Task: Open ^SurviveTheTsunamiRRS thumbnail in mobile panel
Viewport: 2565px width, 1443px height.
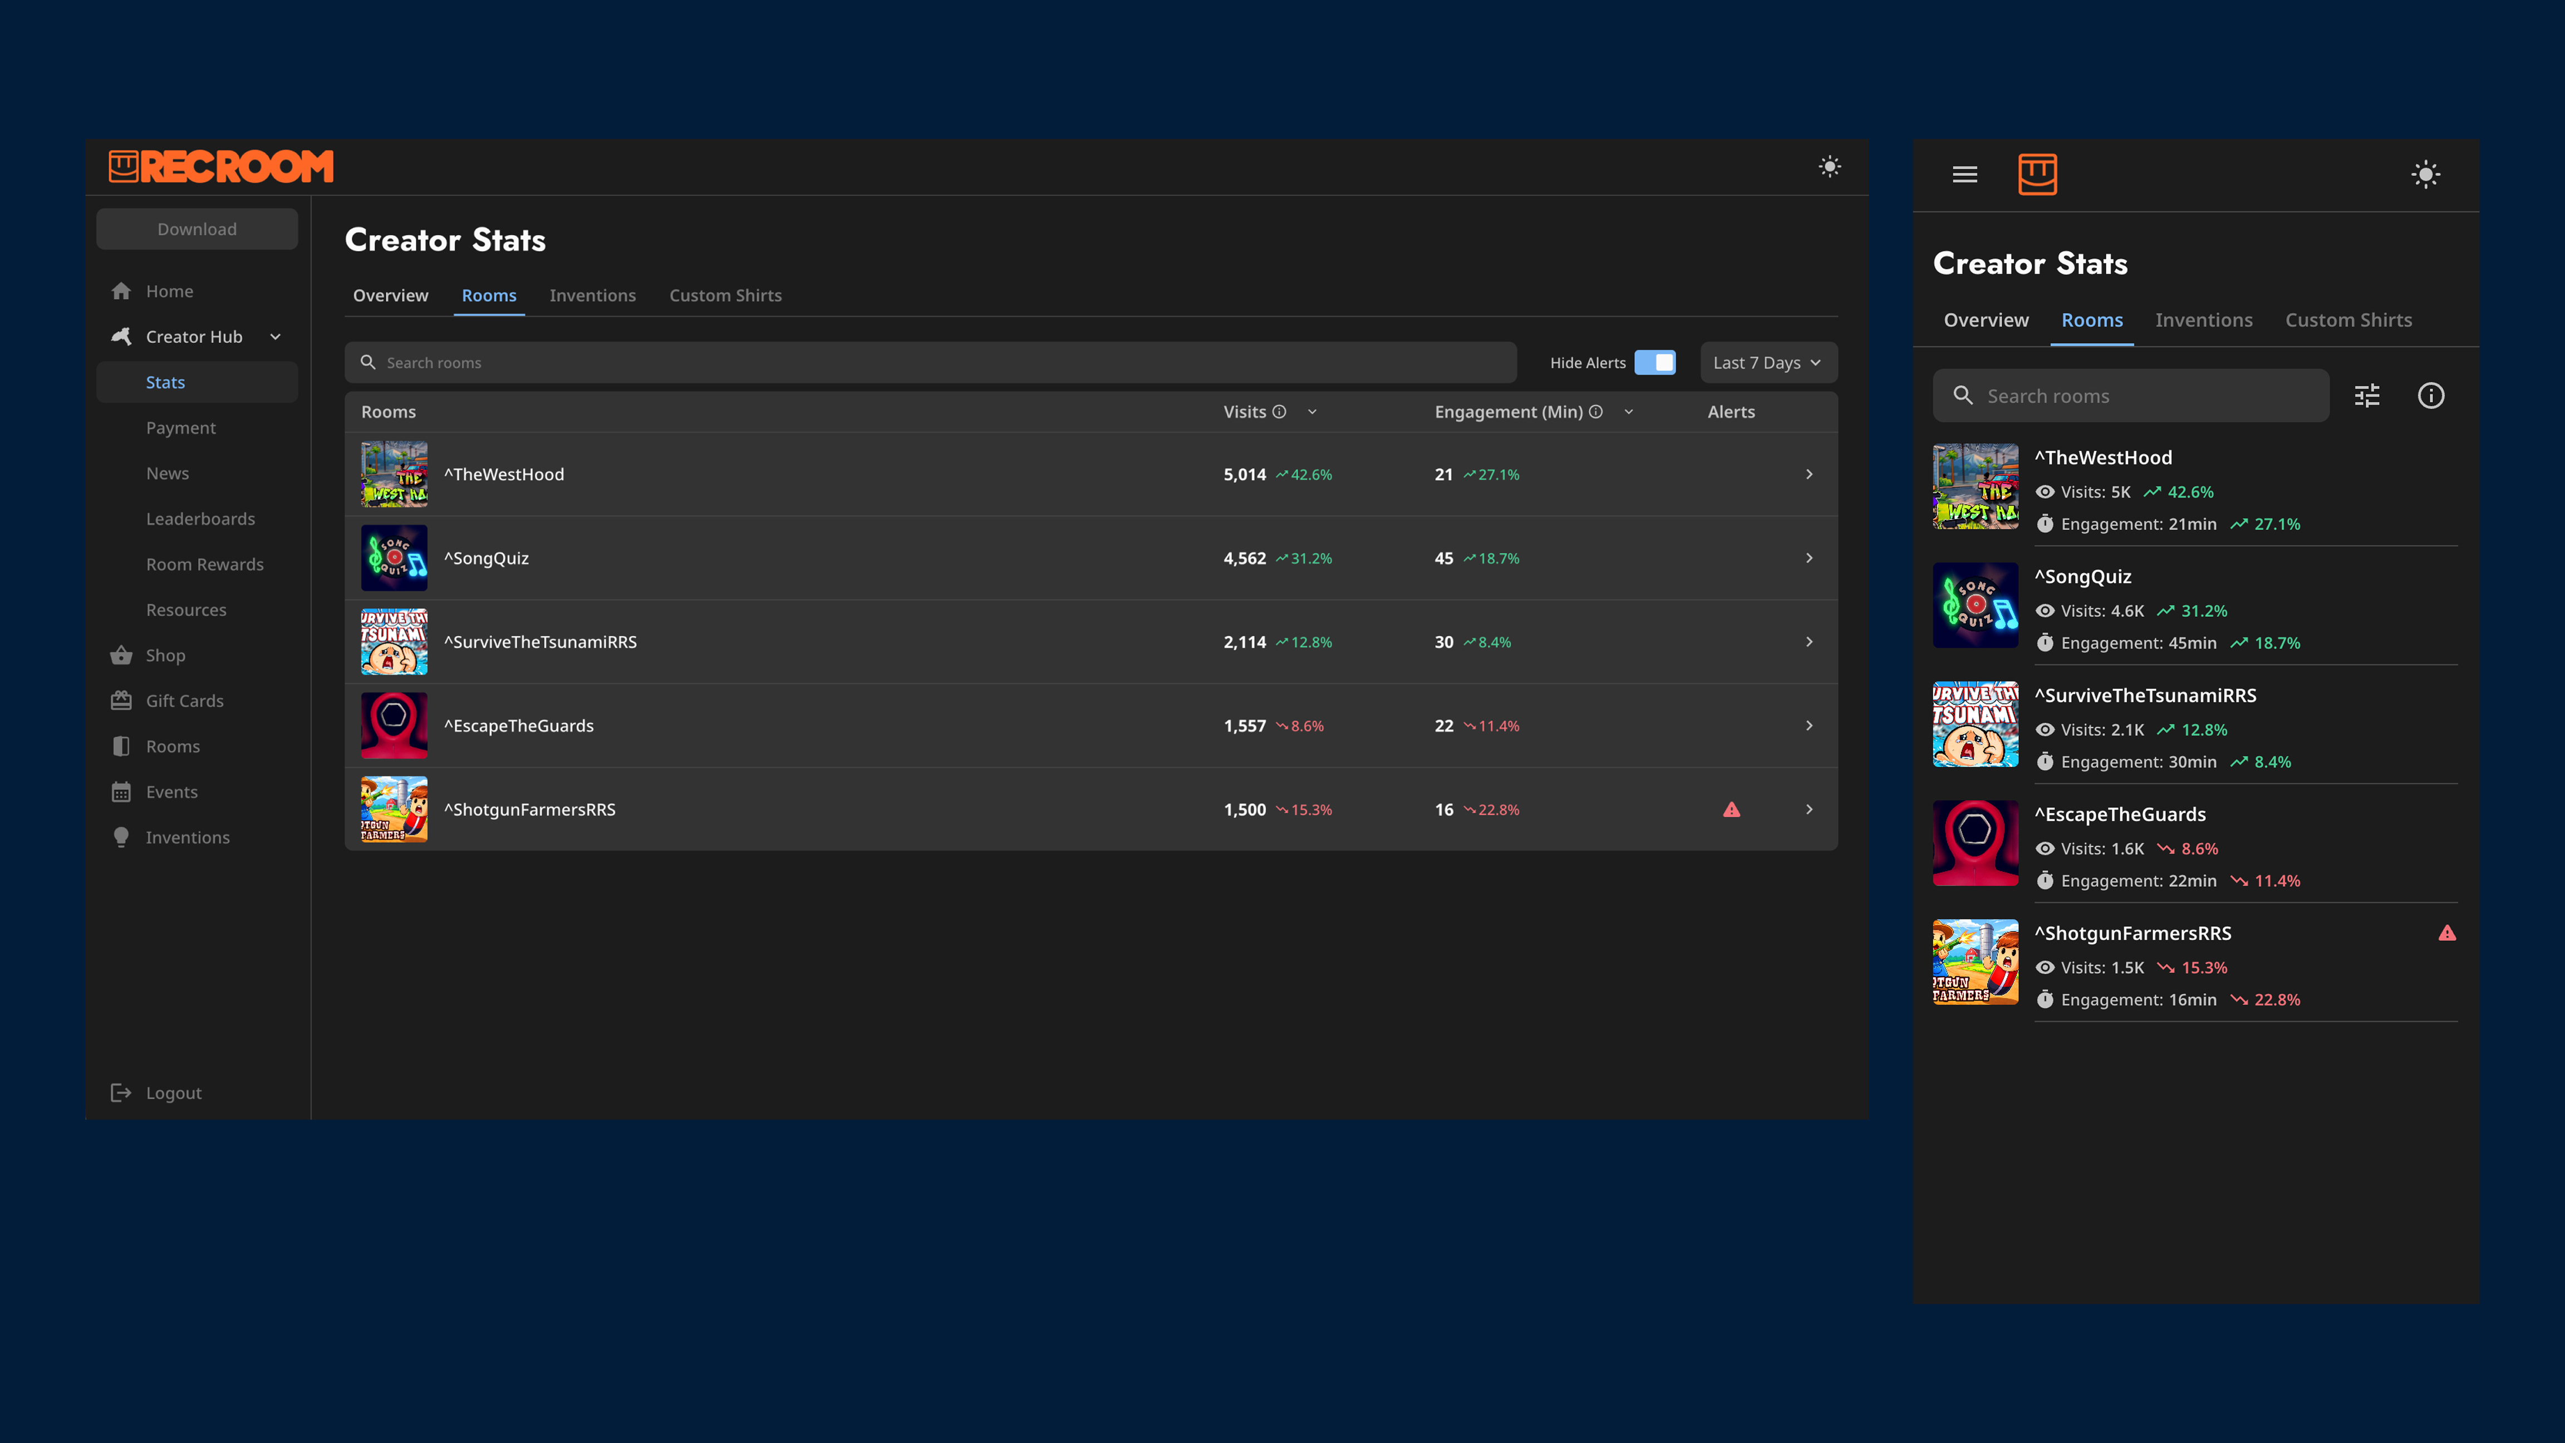Action: pyautogui.click(x=1976, y=724)
